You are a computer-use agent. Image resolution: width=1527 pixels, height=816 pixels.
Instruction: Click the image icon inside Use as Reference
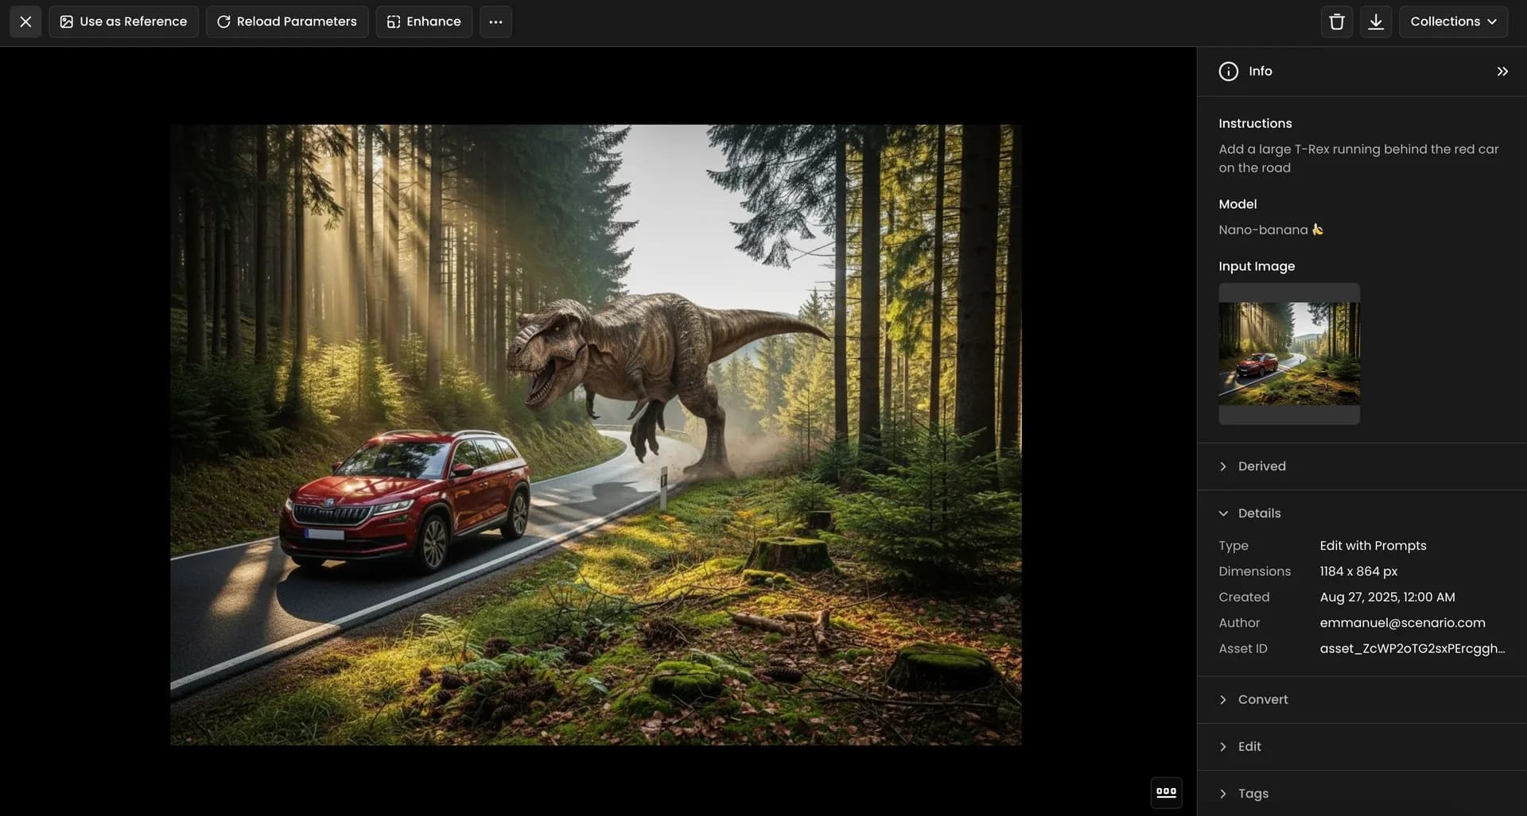(x=68, y=21)
